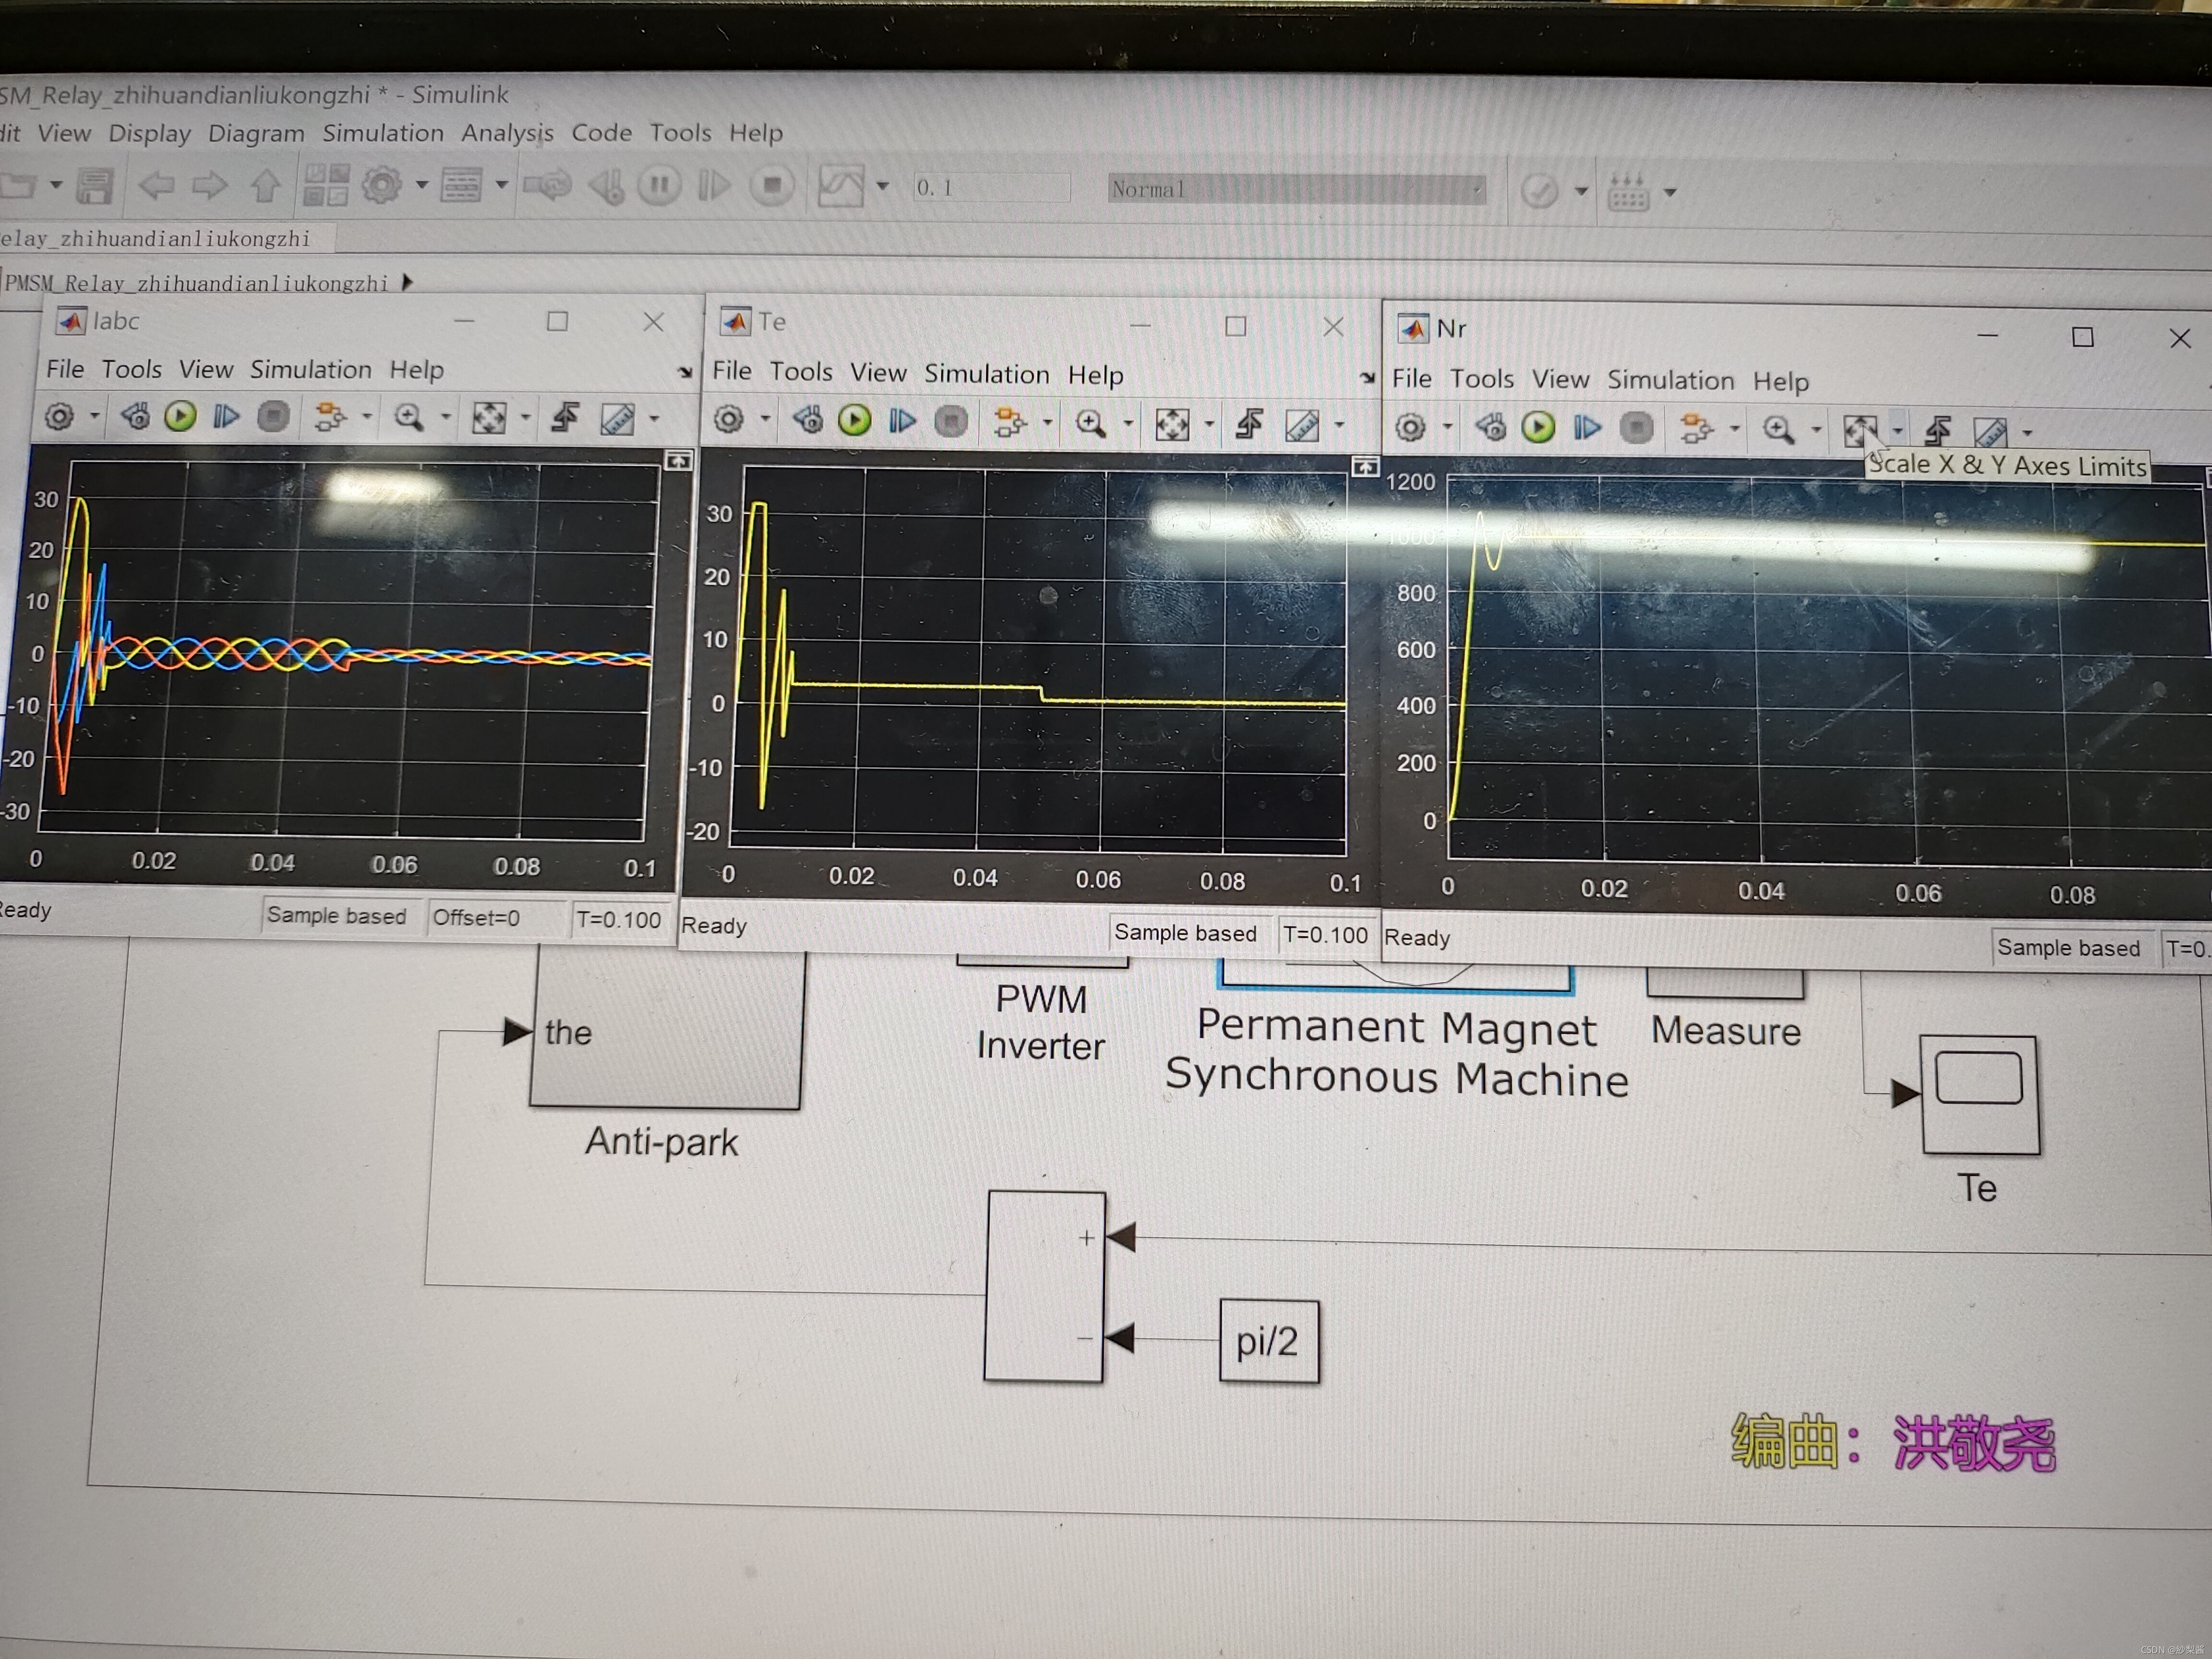This screenshot has width=2212, height=1659.
Task: Open the Labc scope configuration gear icon
Action: [60, 416]
